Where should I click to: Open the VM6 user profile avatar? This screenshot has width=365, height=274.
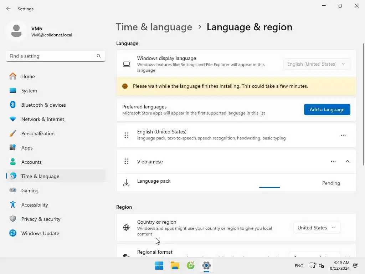[16, 31]
